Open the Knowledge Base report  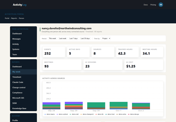[x=23, y=109]
